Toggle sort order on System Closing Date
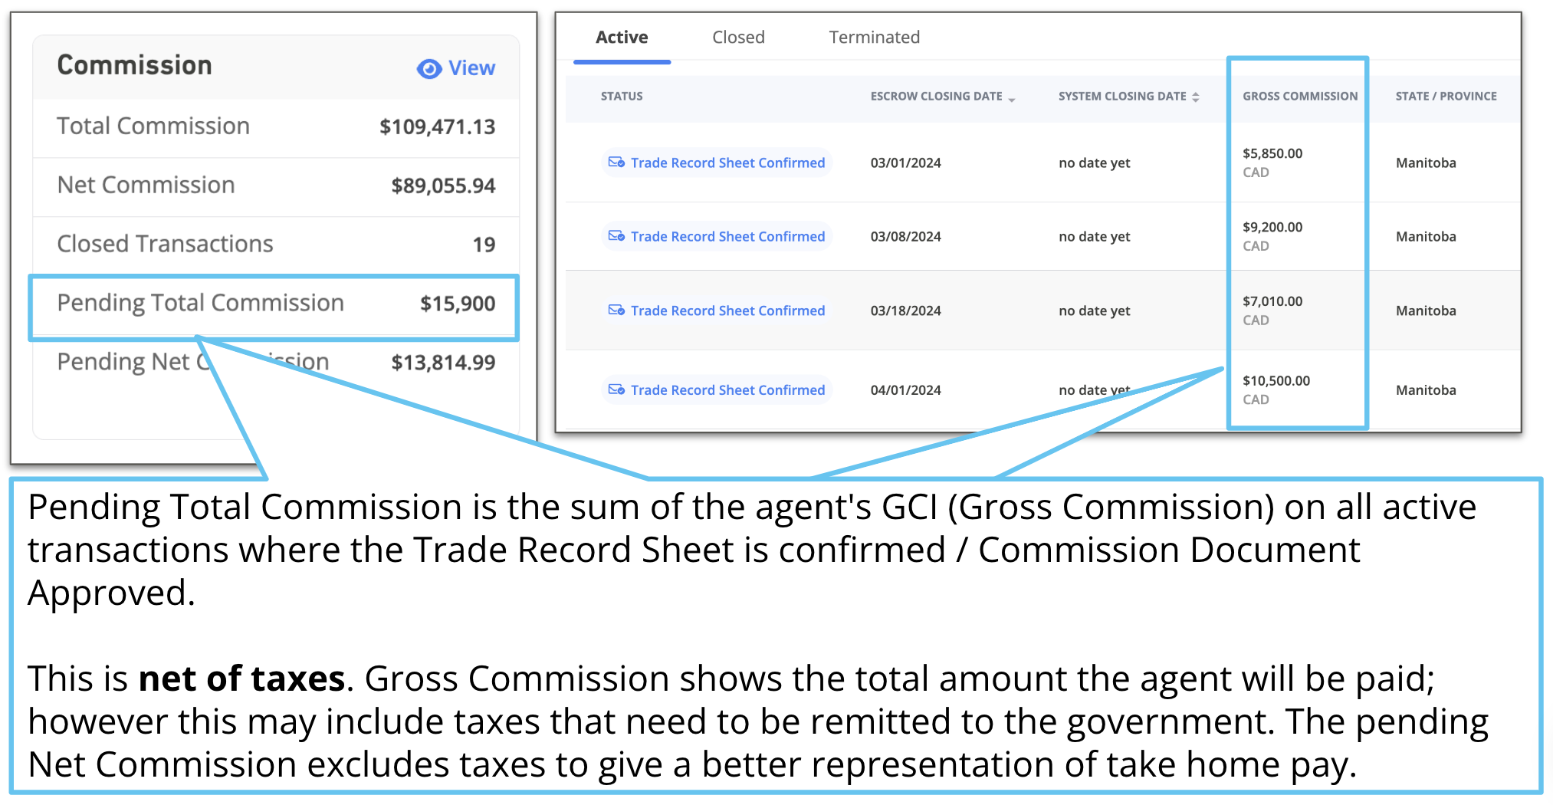The image size is (1553, 805). point(1195,97)
